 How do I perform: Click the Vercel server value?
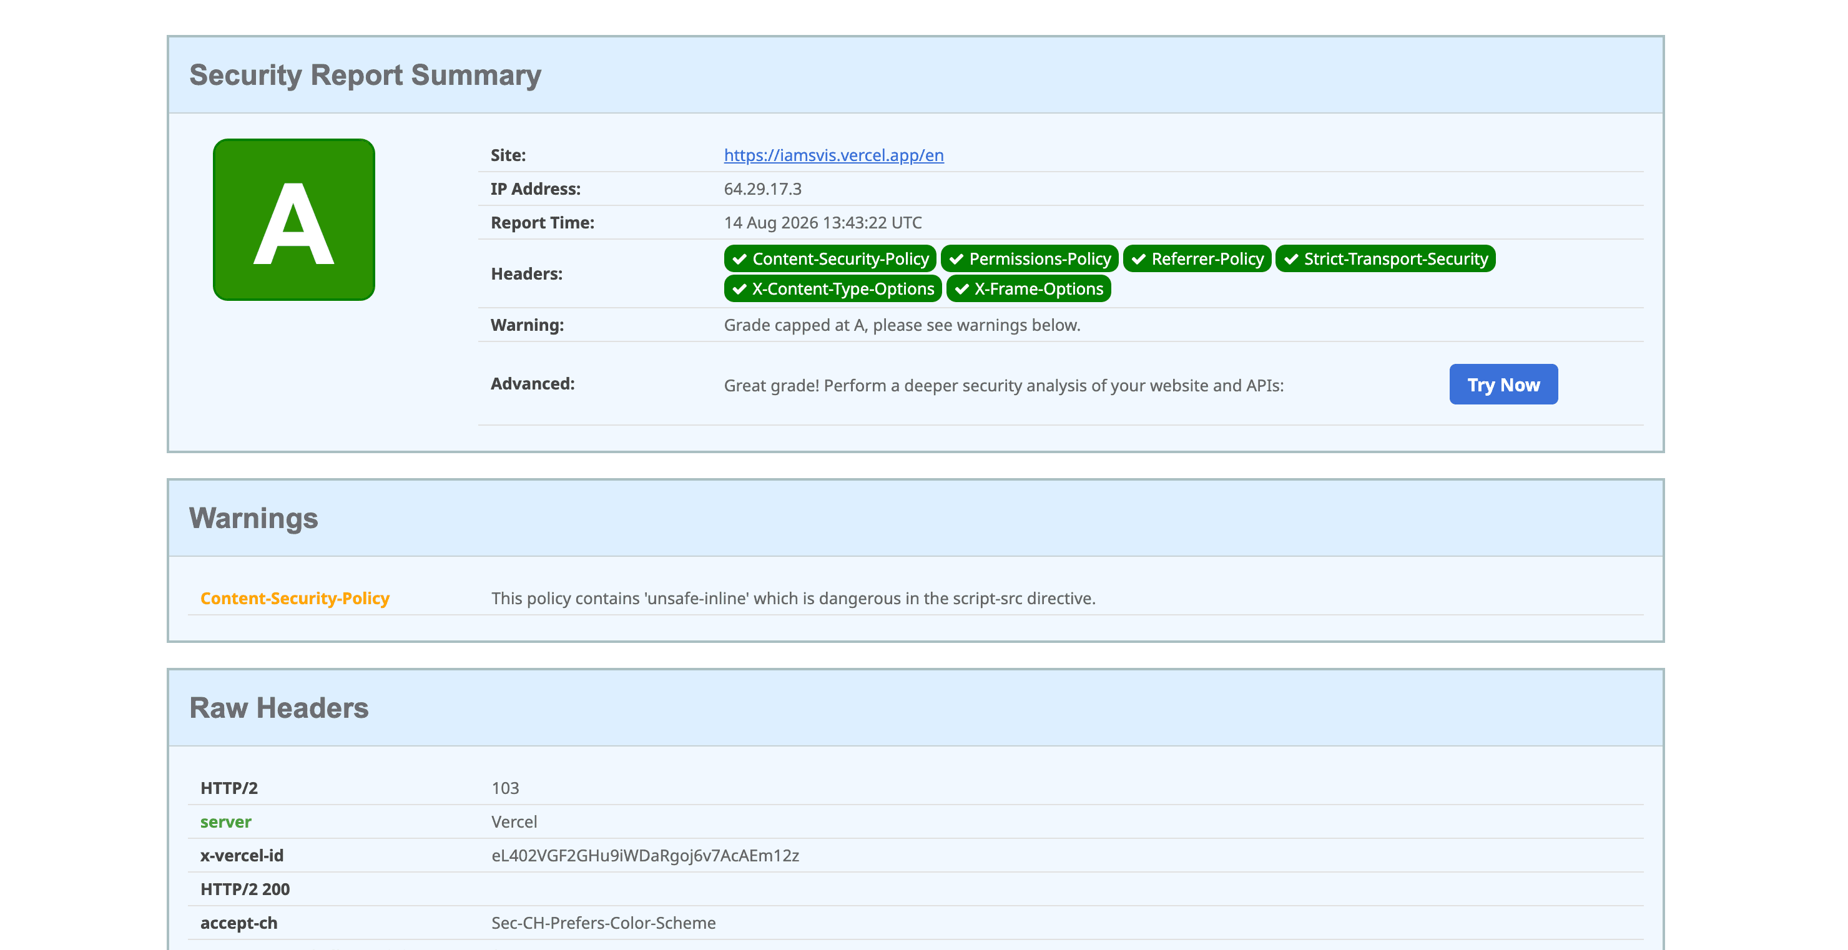(514, 821)
